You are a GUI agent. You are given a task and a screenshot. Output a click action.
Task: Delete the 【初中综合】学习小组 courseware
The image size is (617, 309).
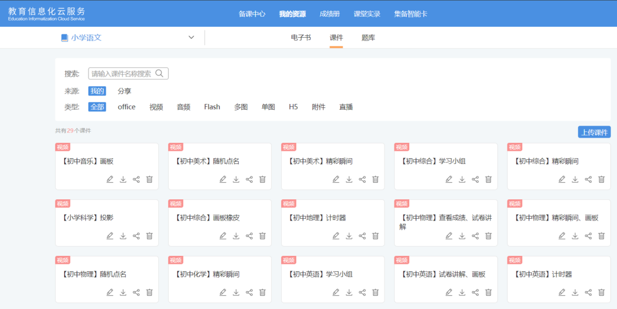[x=488, y=179]
